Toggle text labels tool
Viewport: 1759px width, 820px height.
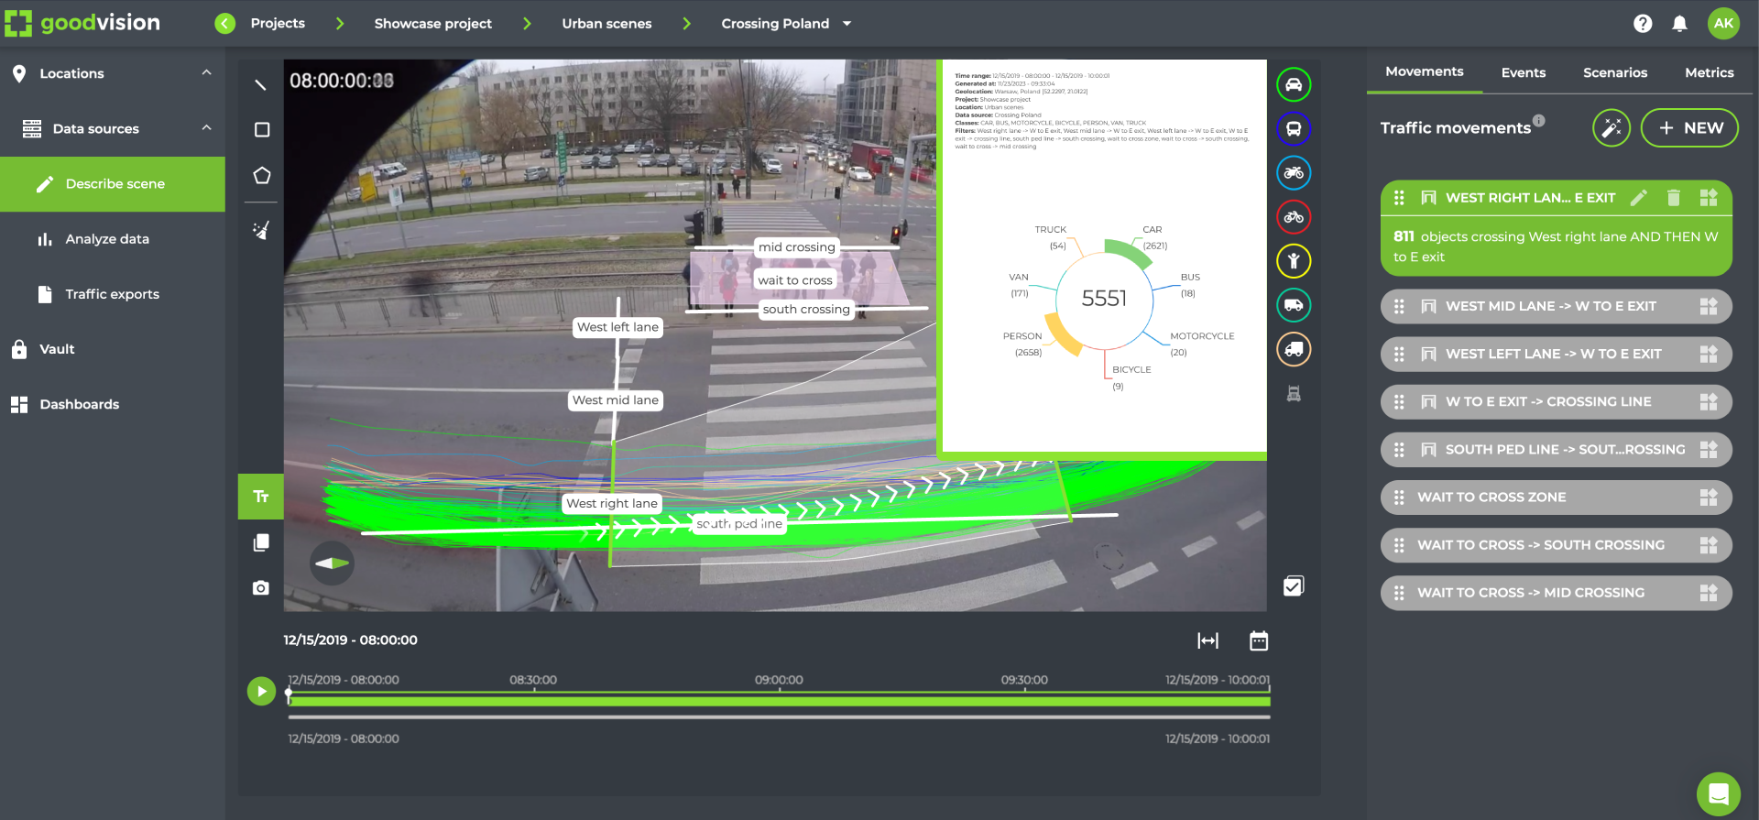tap(261, 497)
